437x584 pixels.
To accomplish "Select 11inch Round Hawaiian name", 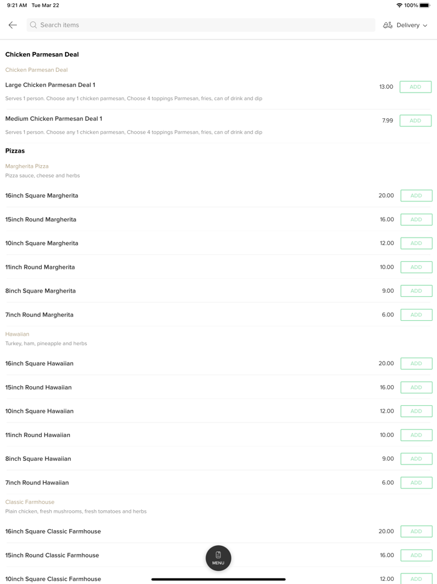I will (x=37, y=435).
